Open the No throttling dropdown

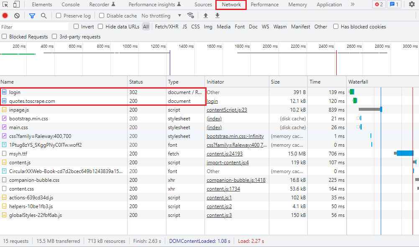[161, 16]
